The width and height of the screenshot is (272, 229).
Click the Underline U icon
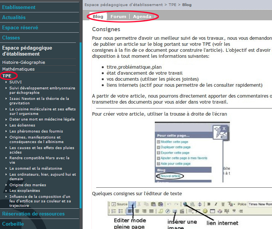[223, 204]
